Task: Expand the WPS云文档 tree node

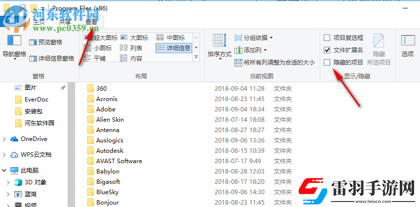Action: [x=4, y=155]
